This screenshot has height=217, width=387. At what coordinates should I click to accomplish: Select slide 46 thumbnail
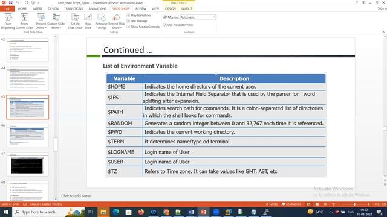(x=28, y=136)
